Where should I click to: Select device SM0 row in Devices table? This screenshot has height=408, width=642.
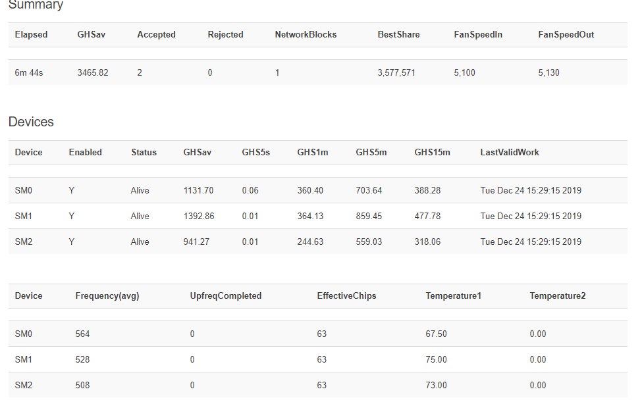tap(318, 190)
